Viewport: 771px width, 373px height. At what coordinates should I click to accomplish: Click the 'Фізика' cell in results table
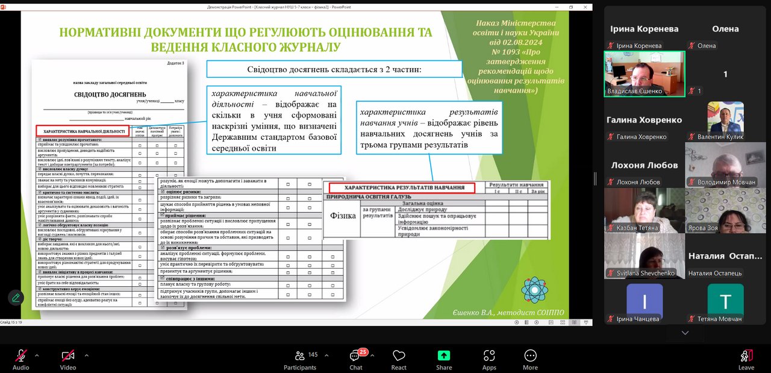pyautogui.click(x=342, y=215)
